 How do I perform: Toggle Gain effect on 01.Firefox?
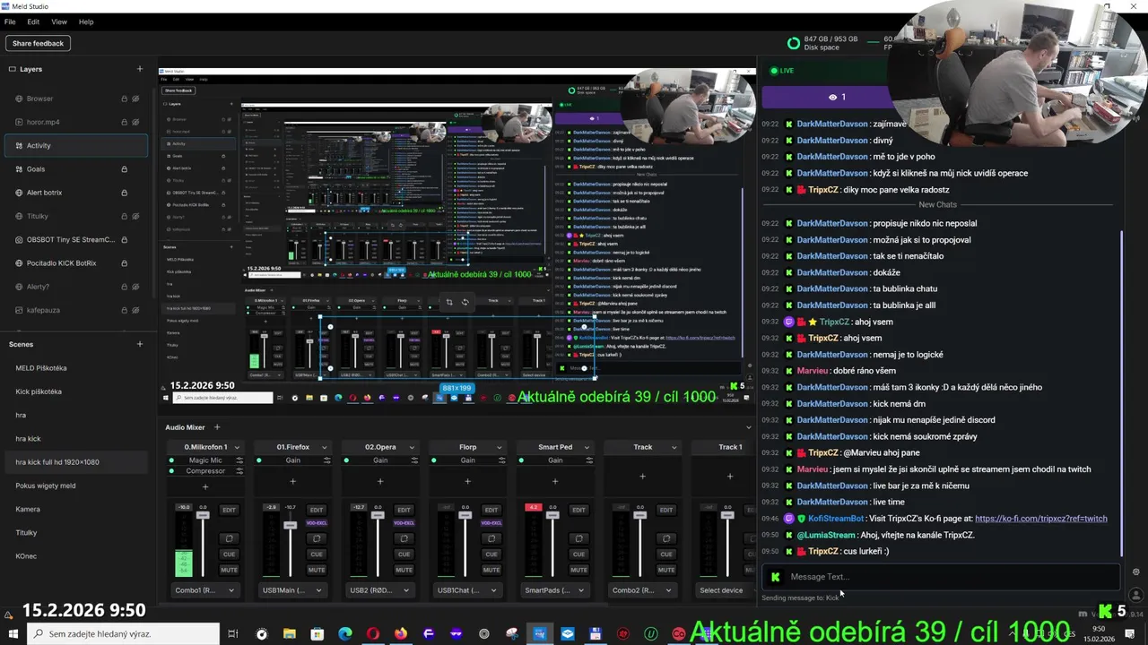pyautogui.click(x=259, y=460)
